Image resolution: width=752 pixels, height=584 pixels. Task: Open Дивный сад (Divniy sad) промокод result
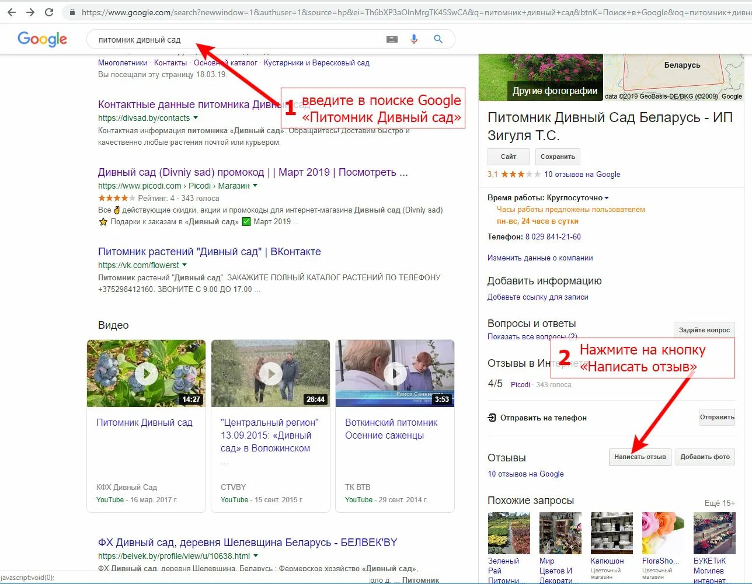click(x=253, y=172)
